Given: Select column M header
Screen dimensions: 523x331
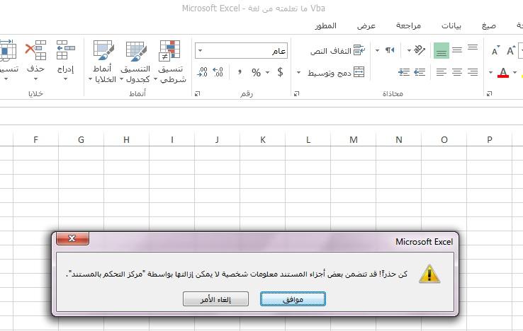Looking at the screenshot, I should click(353, 139).
